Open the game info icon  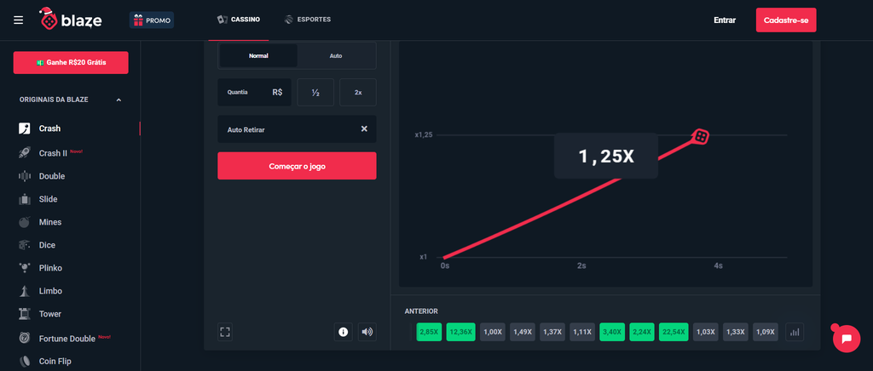click(x=344, y=332)
